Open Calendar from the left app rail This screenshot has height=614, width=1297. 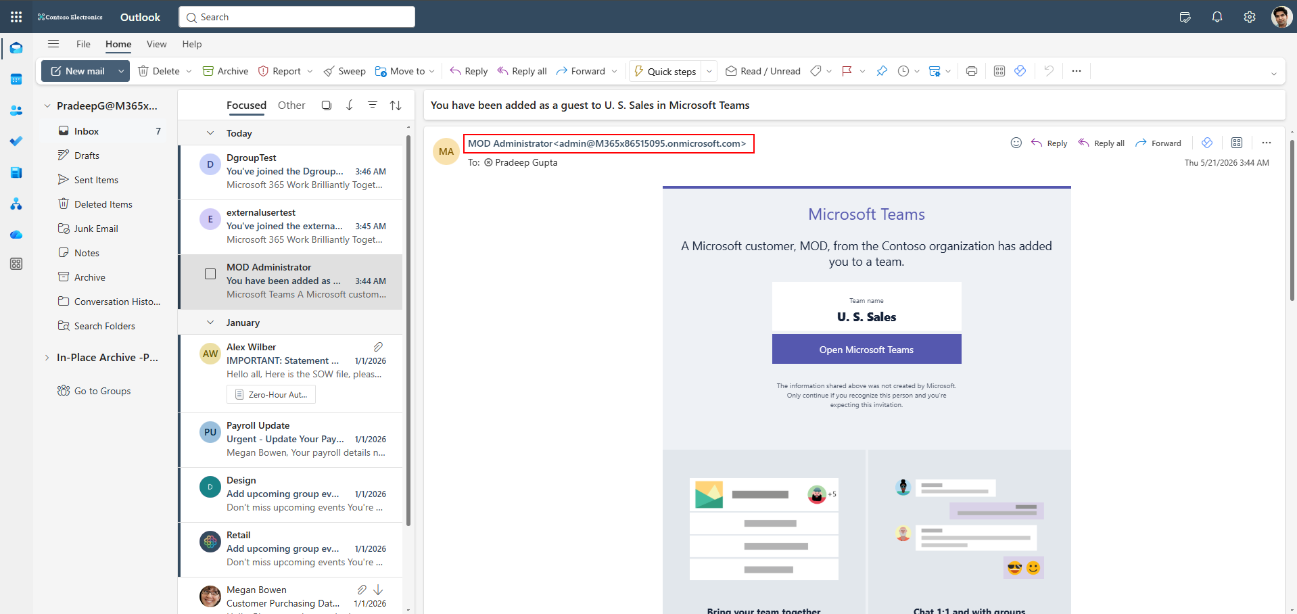16,79
